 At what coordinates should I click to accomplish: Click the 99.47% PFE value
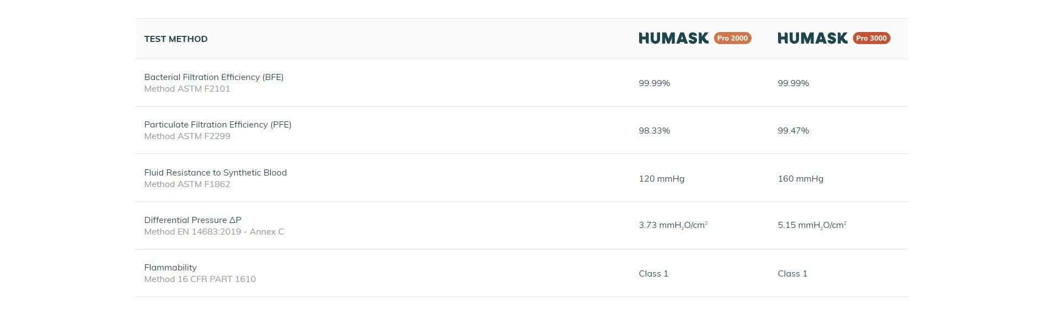pos(794,131)
